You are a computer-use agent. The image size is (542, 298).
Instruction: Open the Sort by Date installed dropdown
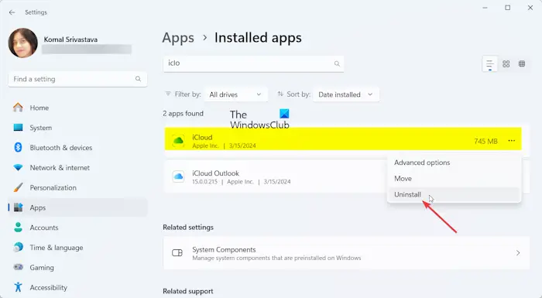click(346, 94)
